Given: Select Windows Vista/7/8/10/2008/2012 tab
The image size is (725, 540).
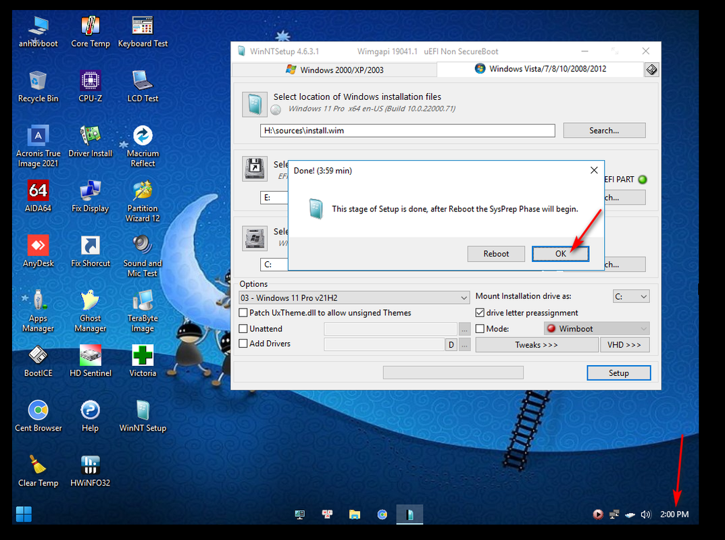Looking at the screenshot, I should [540, 69].
